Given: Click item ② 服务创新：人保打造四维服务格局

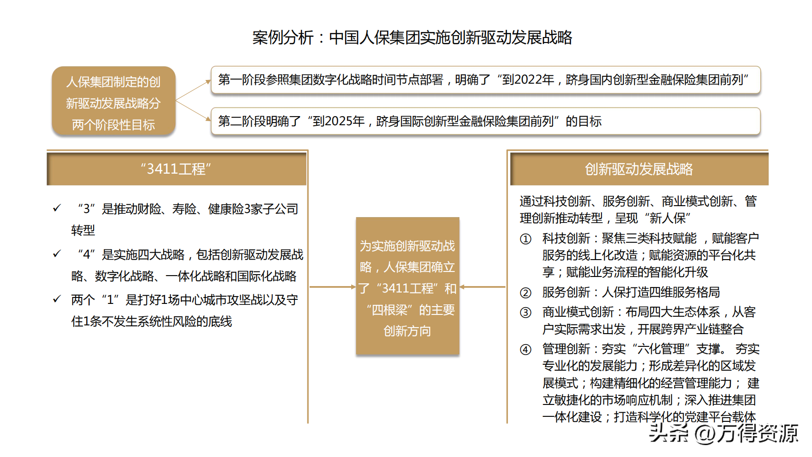Looking at the screenshot, I should pyautogui.click(x=631, y=292).
